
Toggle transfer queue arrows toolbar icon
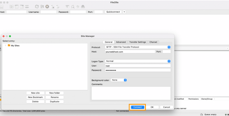click(x=27, y=6)
